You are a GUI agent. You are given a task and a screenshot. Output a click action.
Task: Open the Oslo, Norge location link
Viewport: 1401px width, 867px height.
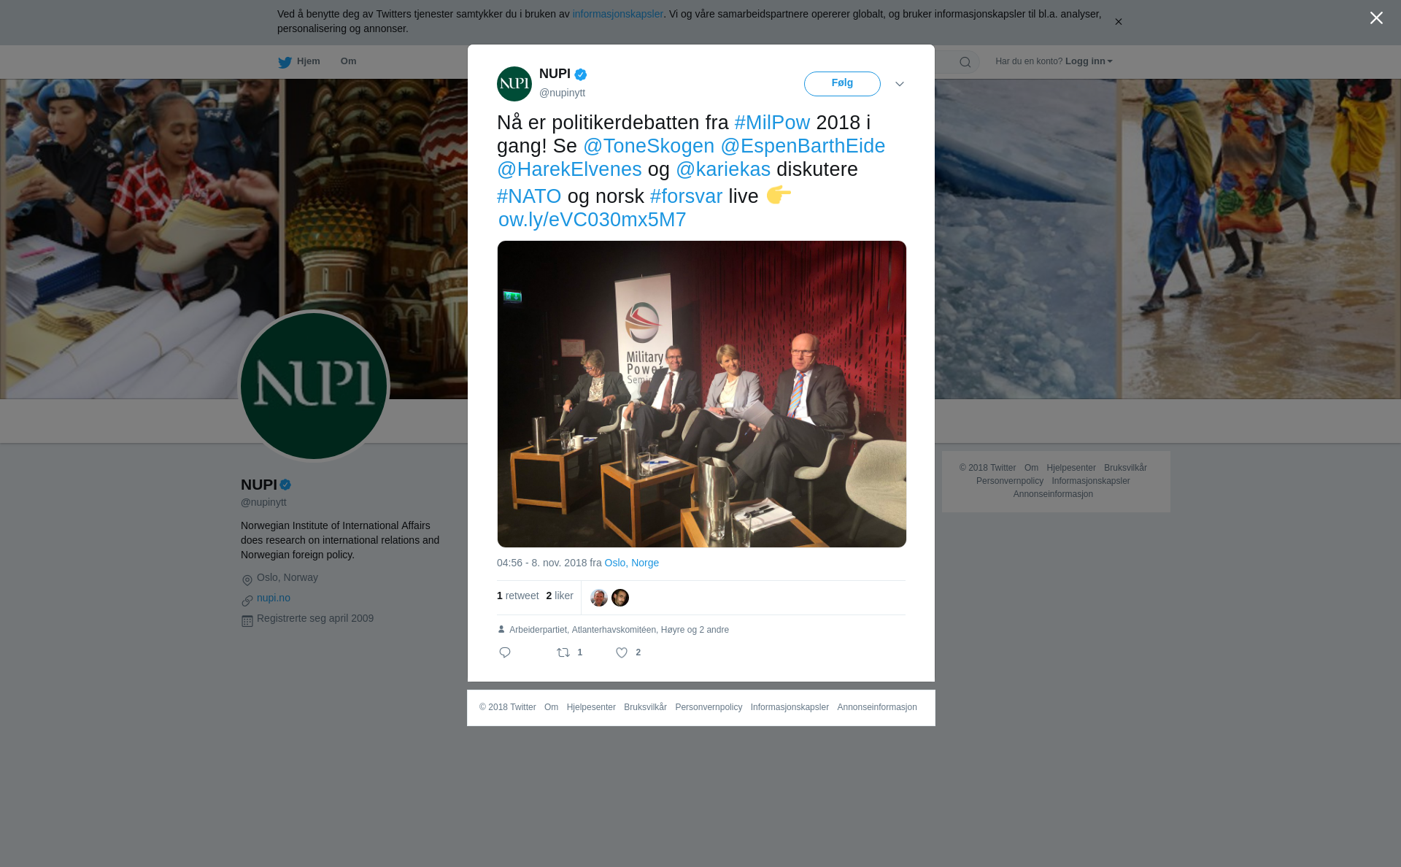[x=632, y=563]
